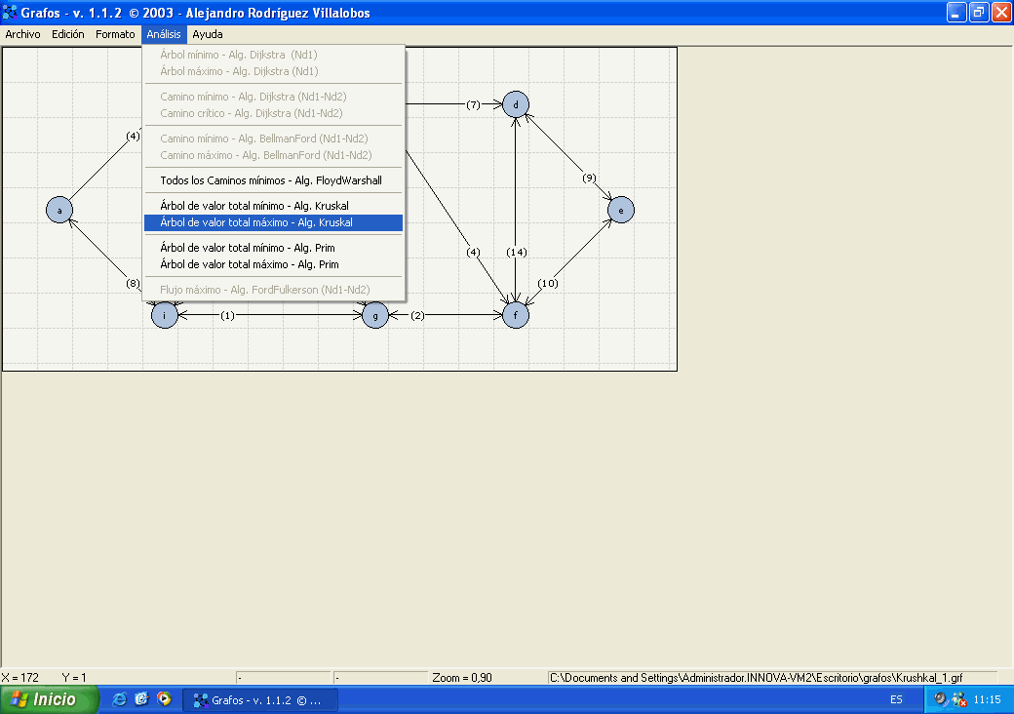Open Internet Explorer from quick launch
Image resolution: width=1014 pixels, height=714 pixels.
[x=120, y=699]
